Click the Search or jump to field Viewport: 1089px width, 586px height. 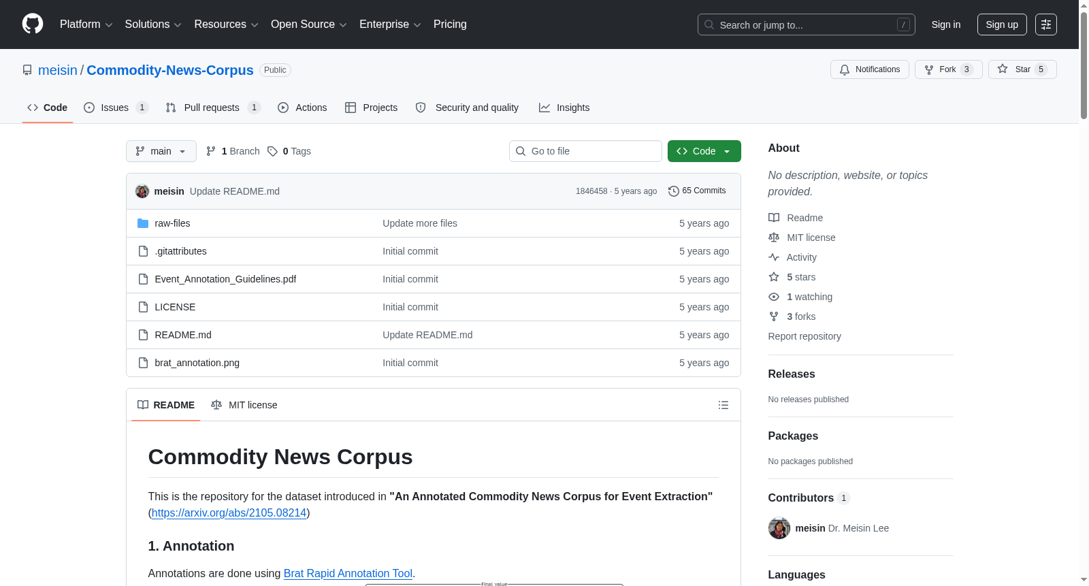[807, 25]
